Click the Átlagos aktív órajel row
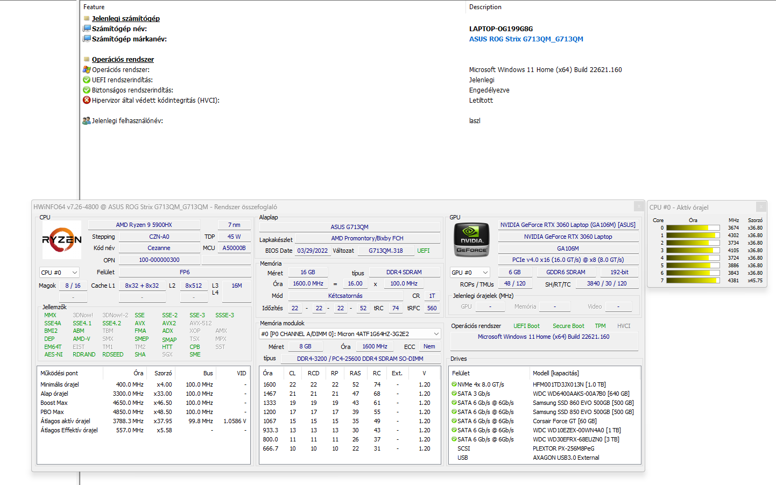Image resolution: width=776 pixels, height=485 pixels. click(143, 421)
